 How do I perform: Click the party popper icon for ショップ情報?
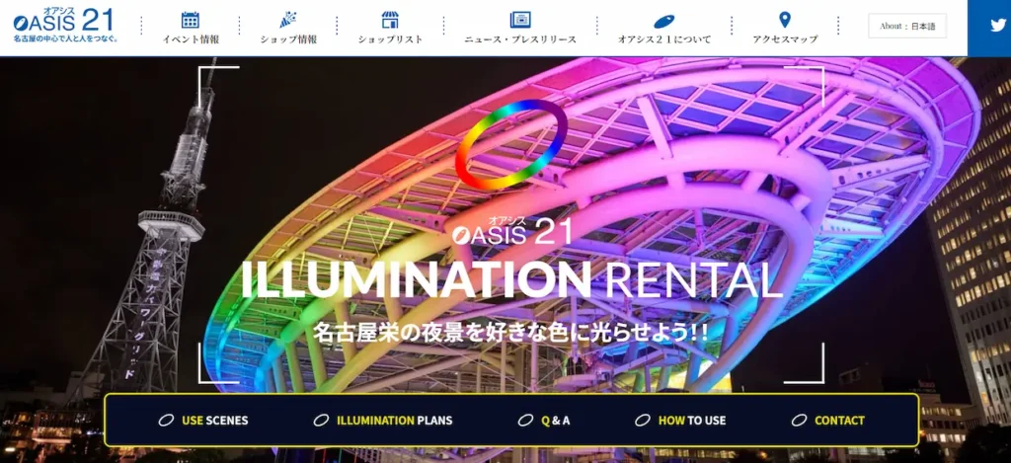tap(288, 20)
